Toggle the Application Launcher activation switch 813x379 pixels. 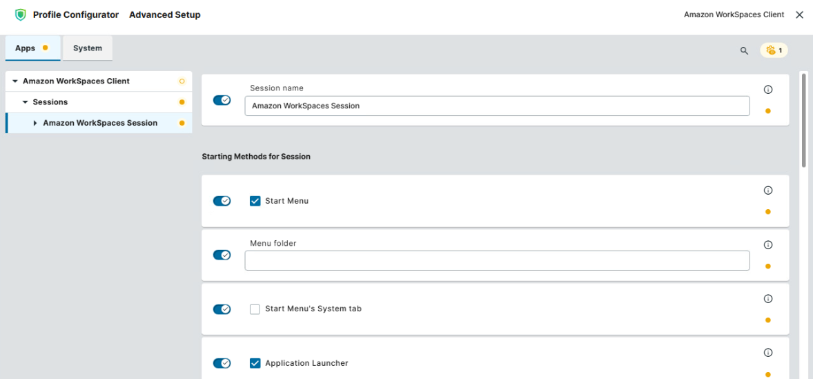(x=222, y=363)
